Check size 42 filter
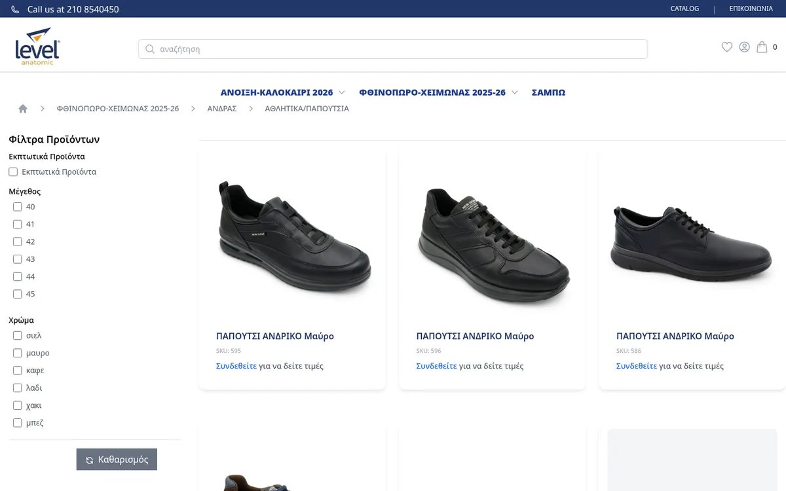The width and height of the screenshot is (786, 491). pyautogui.click(x=18, y=242)
